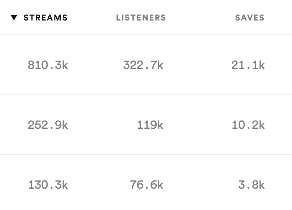Select the 810.3k streams value
292x210 pixels.
pyautogui.click(x=48, y=65)
